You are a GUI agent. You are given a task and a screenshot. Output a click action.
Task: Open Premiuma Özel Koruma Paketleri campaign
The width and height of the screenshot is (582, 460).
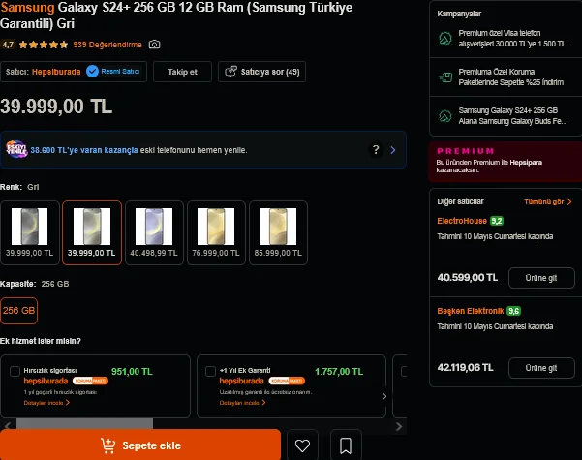pos(505,77)
